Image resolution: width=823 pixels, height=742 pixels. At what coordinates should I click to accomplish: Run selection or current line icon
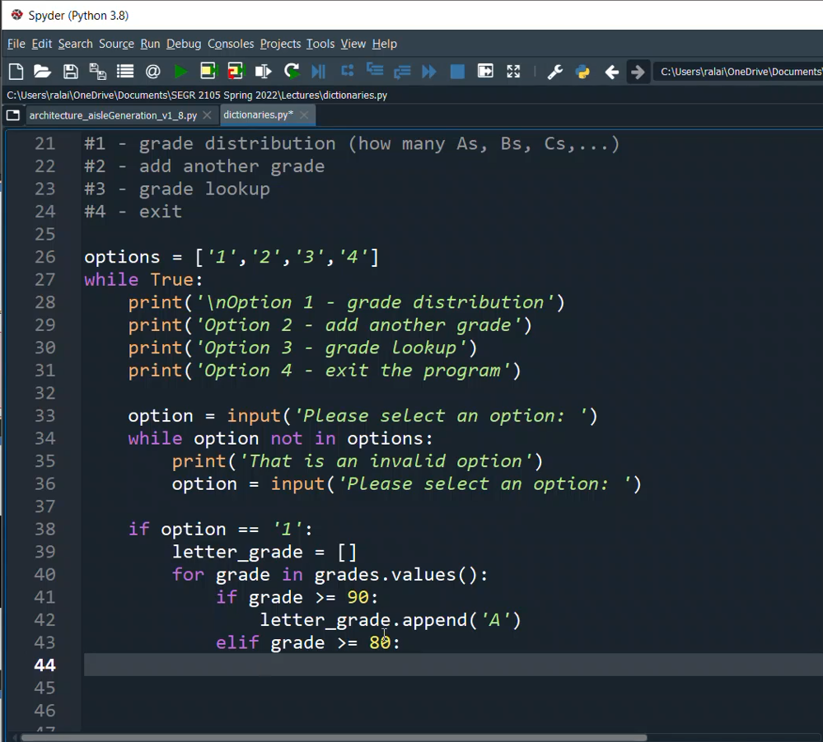(264, 72)
